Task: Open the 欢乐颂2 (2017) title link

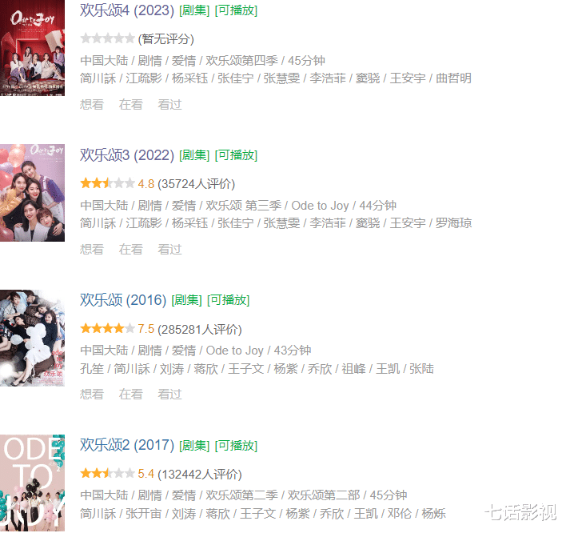Action: 127,445
